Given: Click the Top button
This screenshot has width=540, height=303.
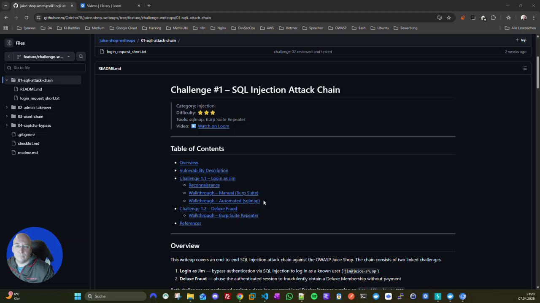Looking at the screenshot, I should pos(521,40).
